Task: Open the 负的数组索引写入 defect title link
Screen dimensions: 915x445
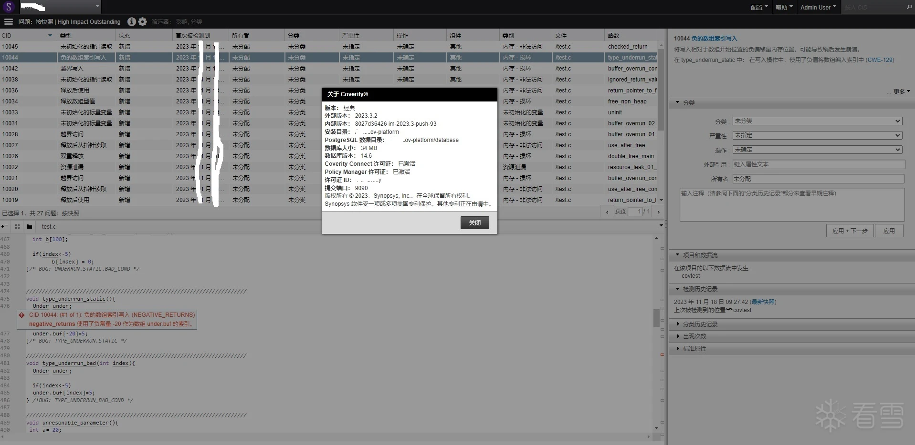Action: coord(714,39)
